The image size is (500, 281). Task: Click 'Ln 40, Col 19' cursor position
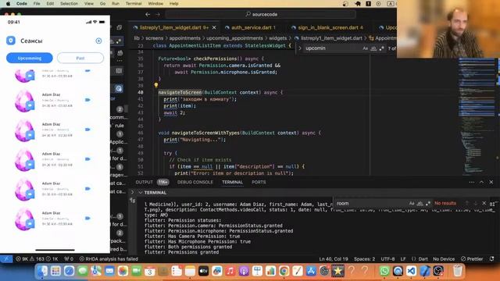(334, 259)
